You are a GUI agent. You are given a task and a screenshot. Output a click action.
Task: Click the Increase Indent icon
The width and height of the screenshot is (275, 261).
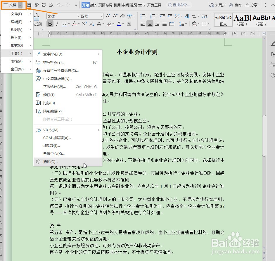[170, 16]
